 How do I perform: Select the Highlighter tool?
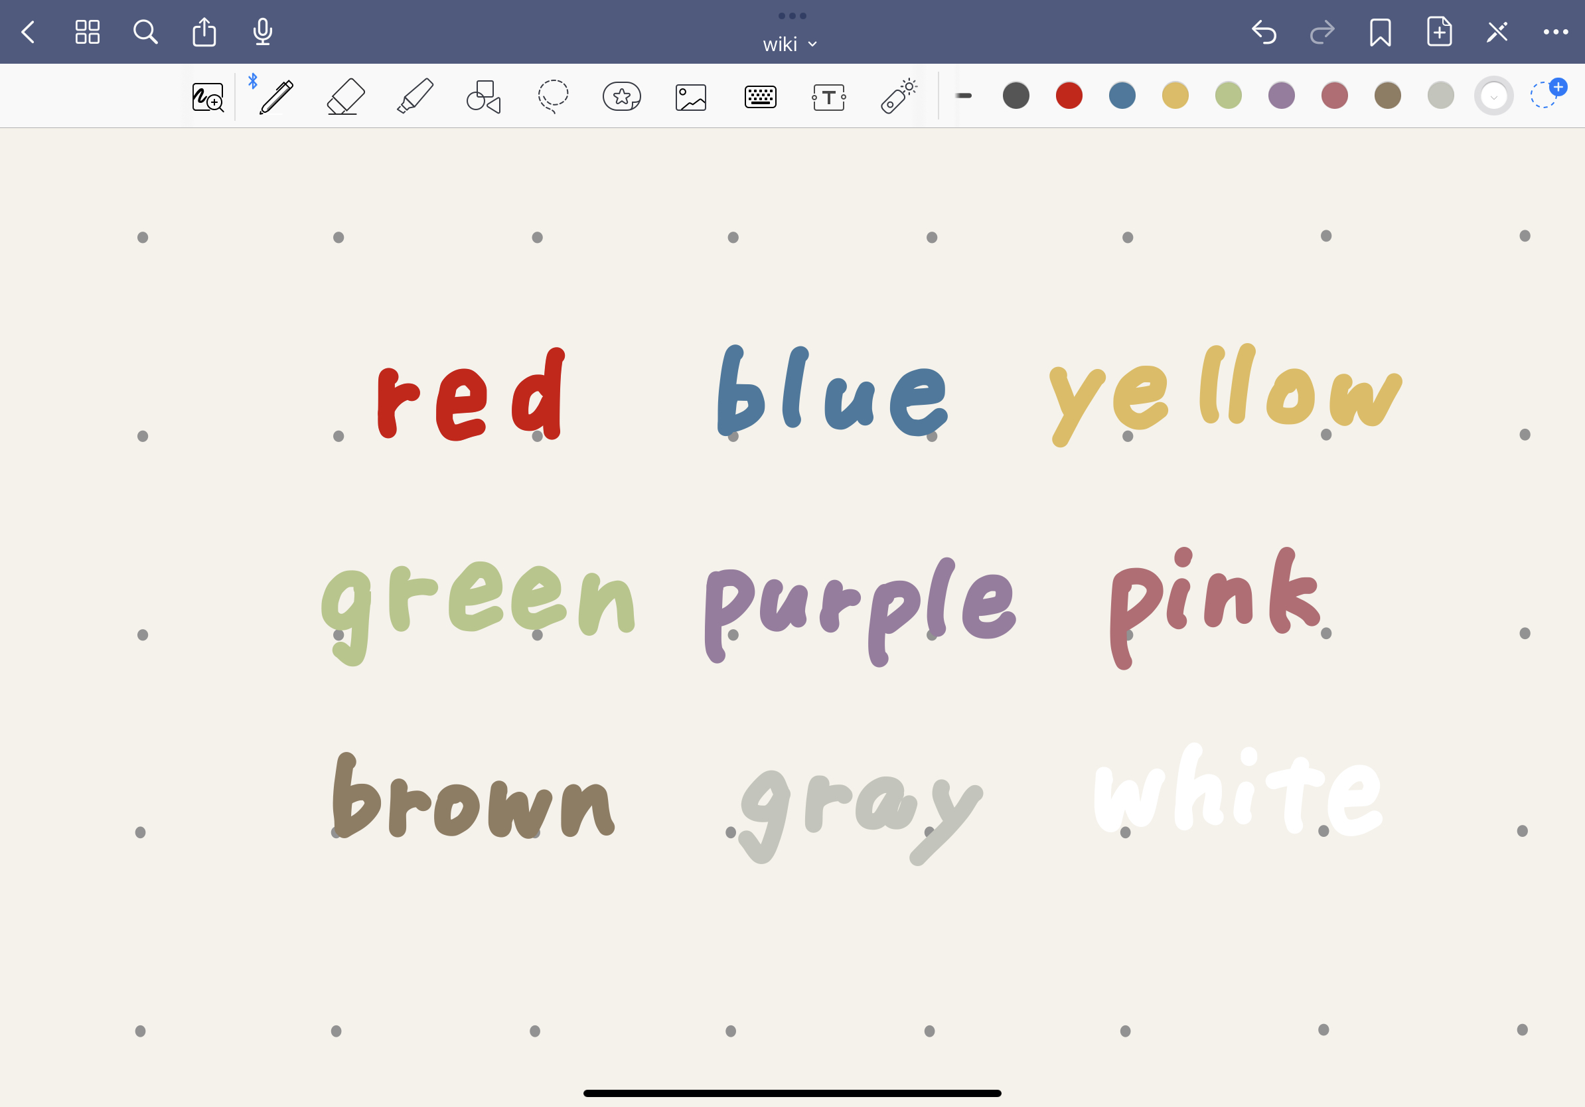[x=415, y=97]
